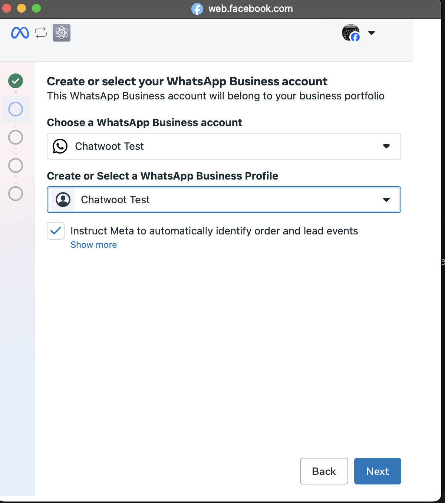
Task: Click the 'Choose a WhatsApp Business account' label
Action: [145, 122]
